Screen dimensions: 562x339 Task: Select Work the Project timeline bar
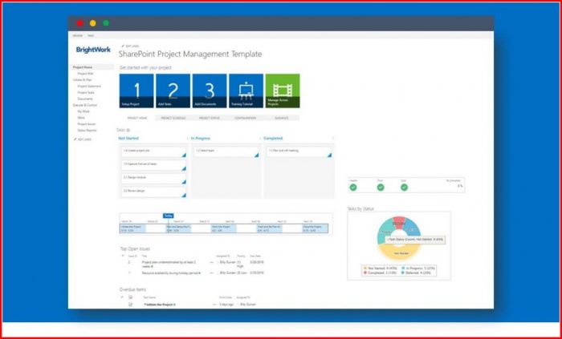224,229
